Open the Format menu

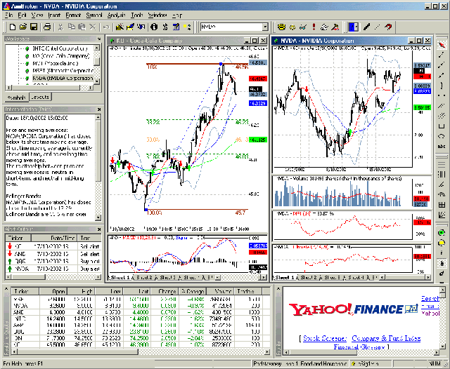(x=73, y=15)
